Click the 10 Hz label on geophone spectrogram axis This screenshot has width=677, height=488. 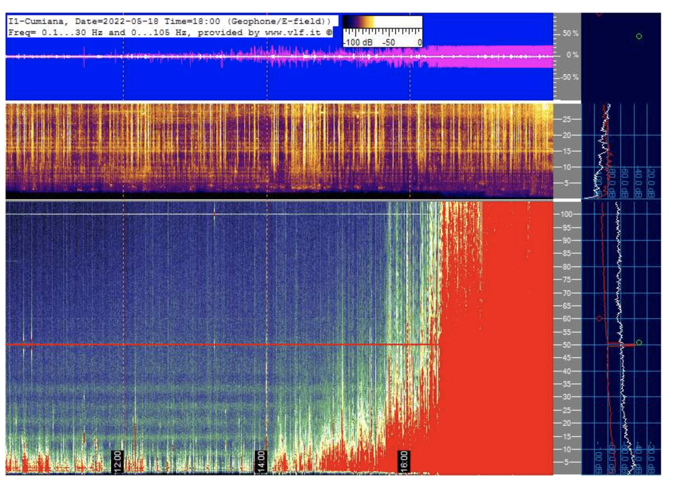tap(567, 167)
